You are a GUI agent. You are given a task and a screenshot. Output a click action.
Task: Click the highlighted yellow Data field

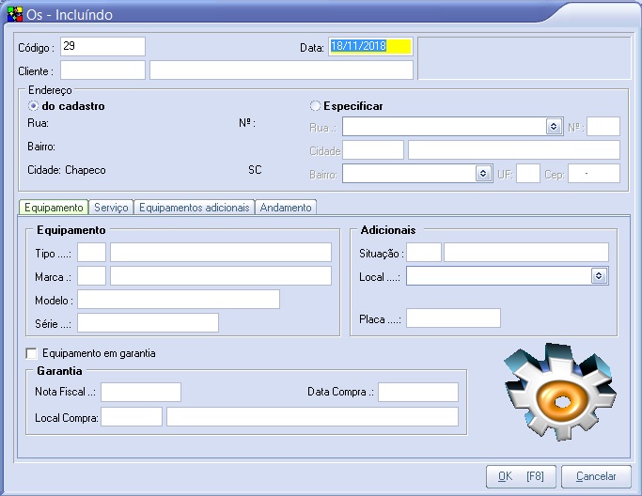tap(370, 47)
